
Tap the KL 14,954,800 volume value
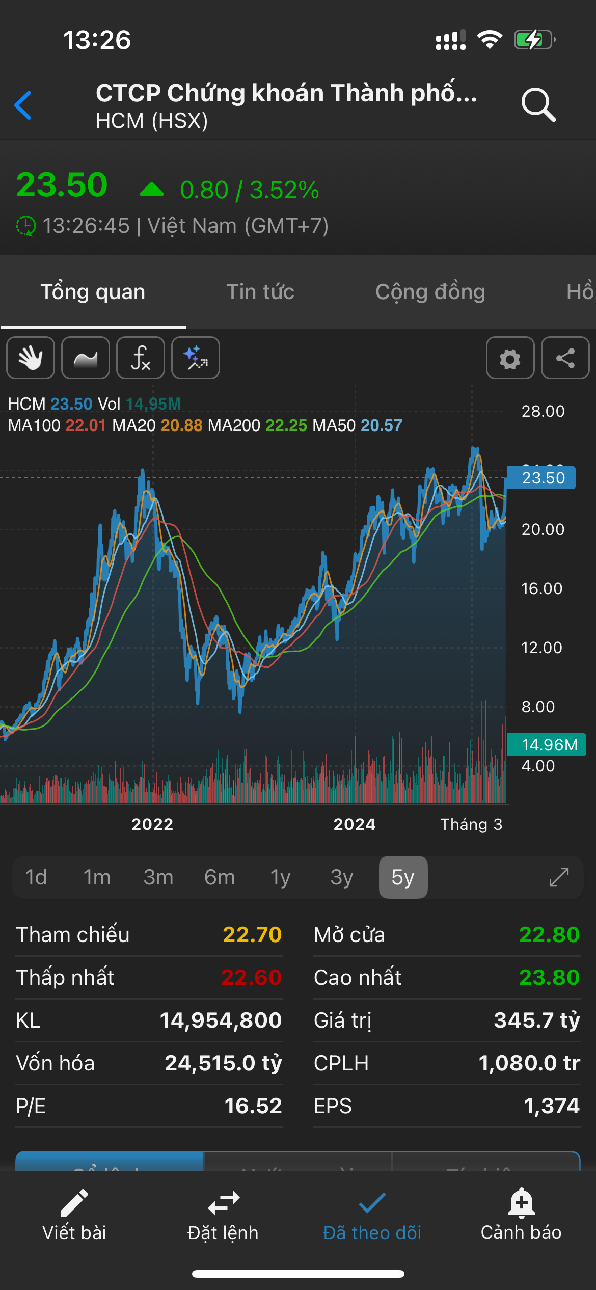click(x=221, y=1020)
